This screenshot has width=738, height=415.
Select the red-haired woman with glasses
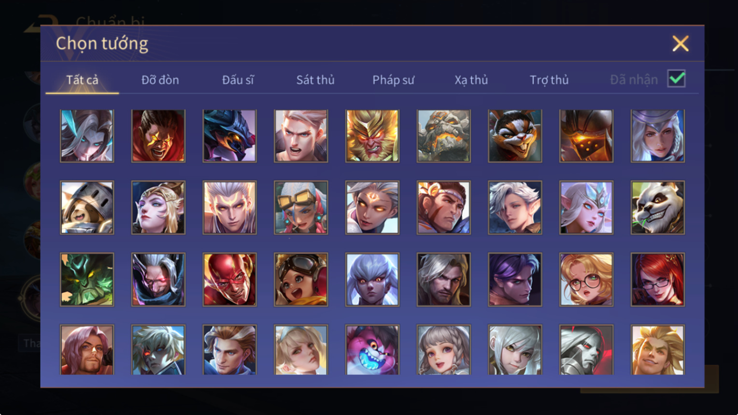[x=657, y=280]
